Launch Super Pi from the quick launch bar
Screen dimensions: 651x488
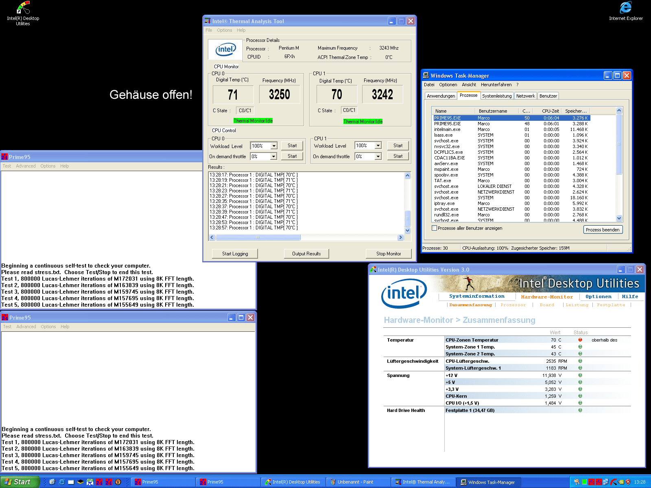click(90, 482)
